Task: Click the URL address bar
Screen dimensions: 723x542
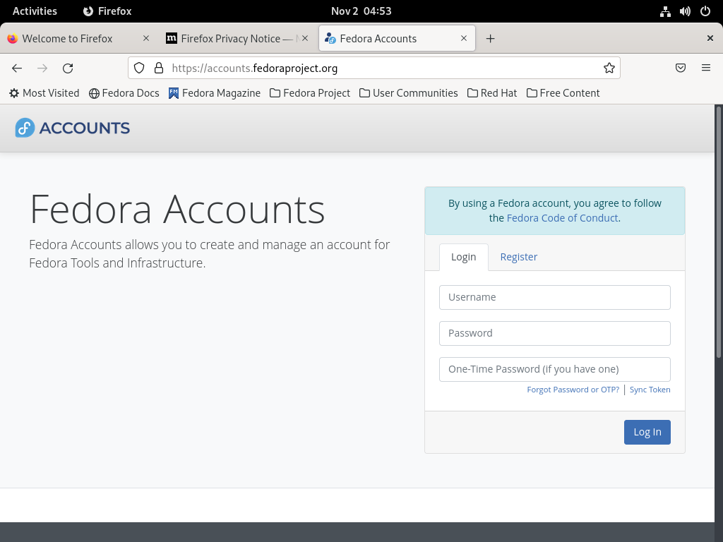Action: tap(374, 68)
